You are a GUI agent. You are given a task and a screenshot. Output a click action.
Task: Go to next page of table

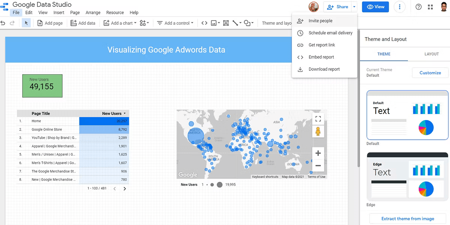[x=124, y=189]
